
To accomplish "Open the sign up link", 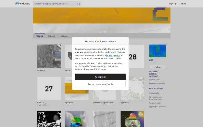I will tap(173, 4).
